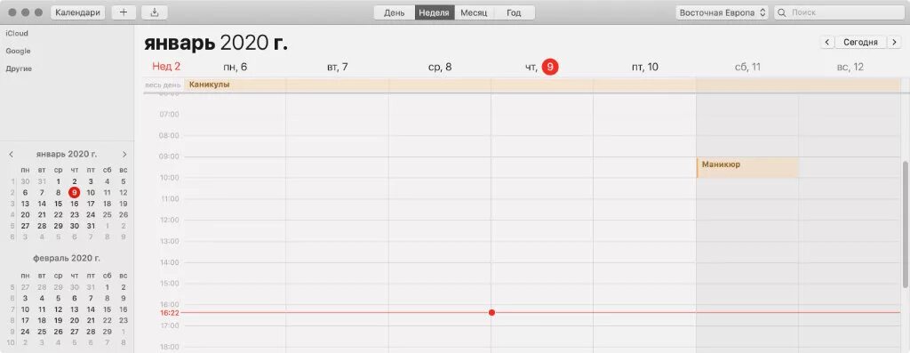
Task: Select February 14 in the mini calendar
Action: click(91, 309)
